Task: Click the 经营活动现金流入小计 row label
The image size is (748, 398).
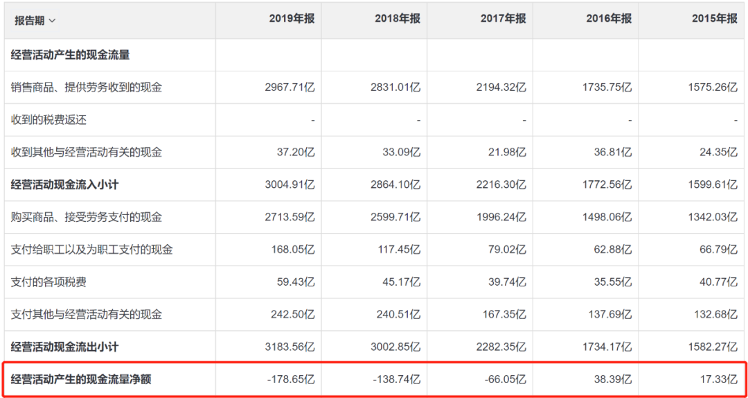Action: click(65, 184)
